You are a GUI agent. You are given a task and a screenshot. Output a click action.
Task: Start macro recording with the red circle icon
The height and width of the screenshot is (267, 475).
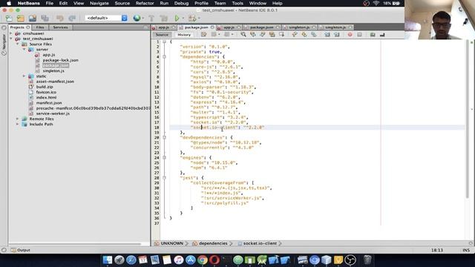click(350, 35)
